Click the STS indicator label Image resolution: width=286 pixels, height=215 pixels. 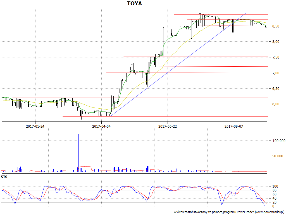[4, 177]
